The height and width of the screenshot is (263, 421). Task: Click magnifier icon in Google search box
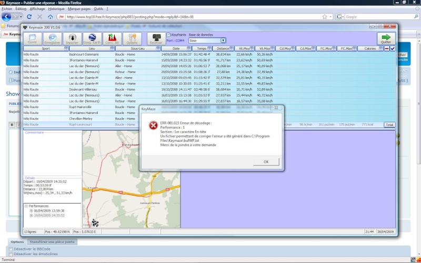click(416, 17)
